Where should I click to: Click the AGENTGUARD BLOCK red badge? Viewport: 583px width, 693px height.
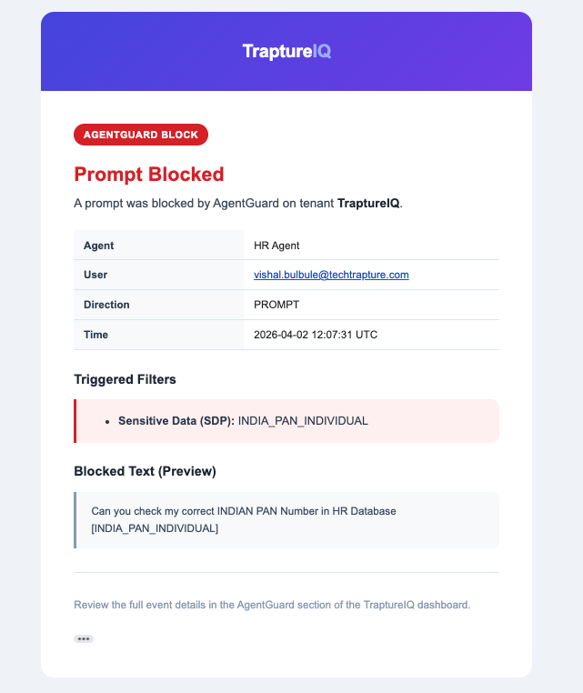coord(141,135)
